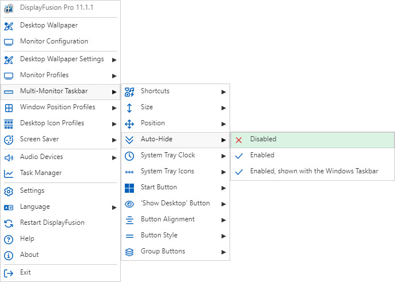This screenshot has height=282, width=395.
Task: Choose Enabled, shown with the Windows Taskbar
Action: 314,172
